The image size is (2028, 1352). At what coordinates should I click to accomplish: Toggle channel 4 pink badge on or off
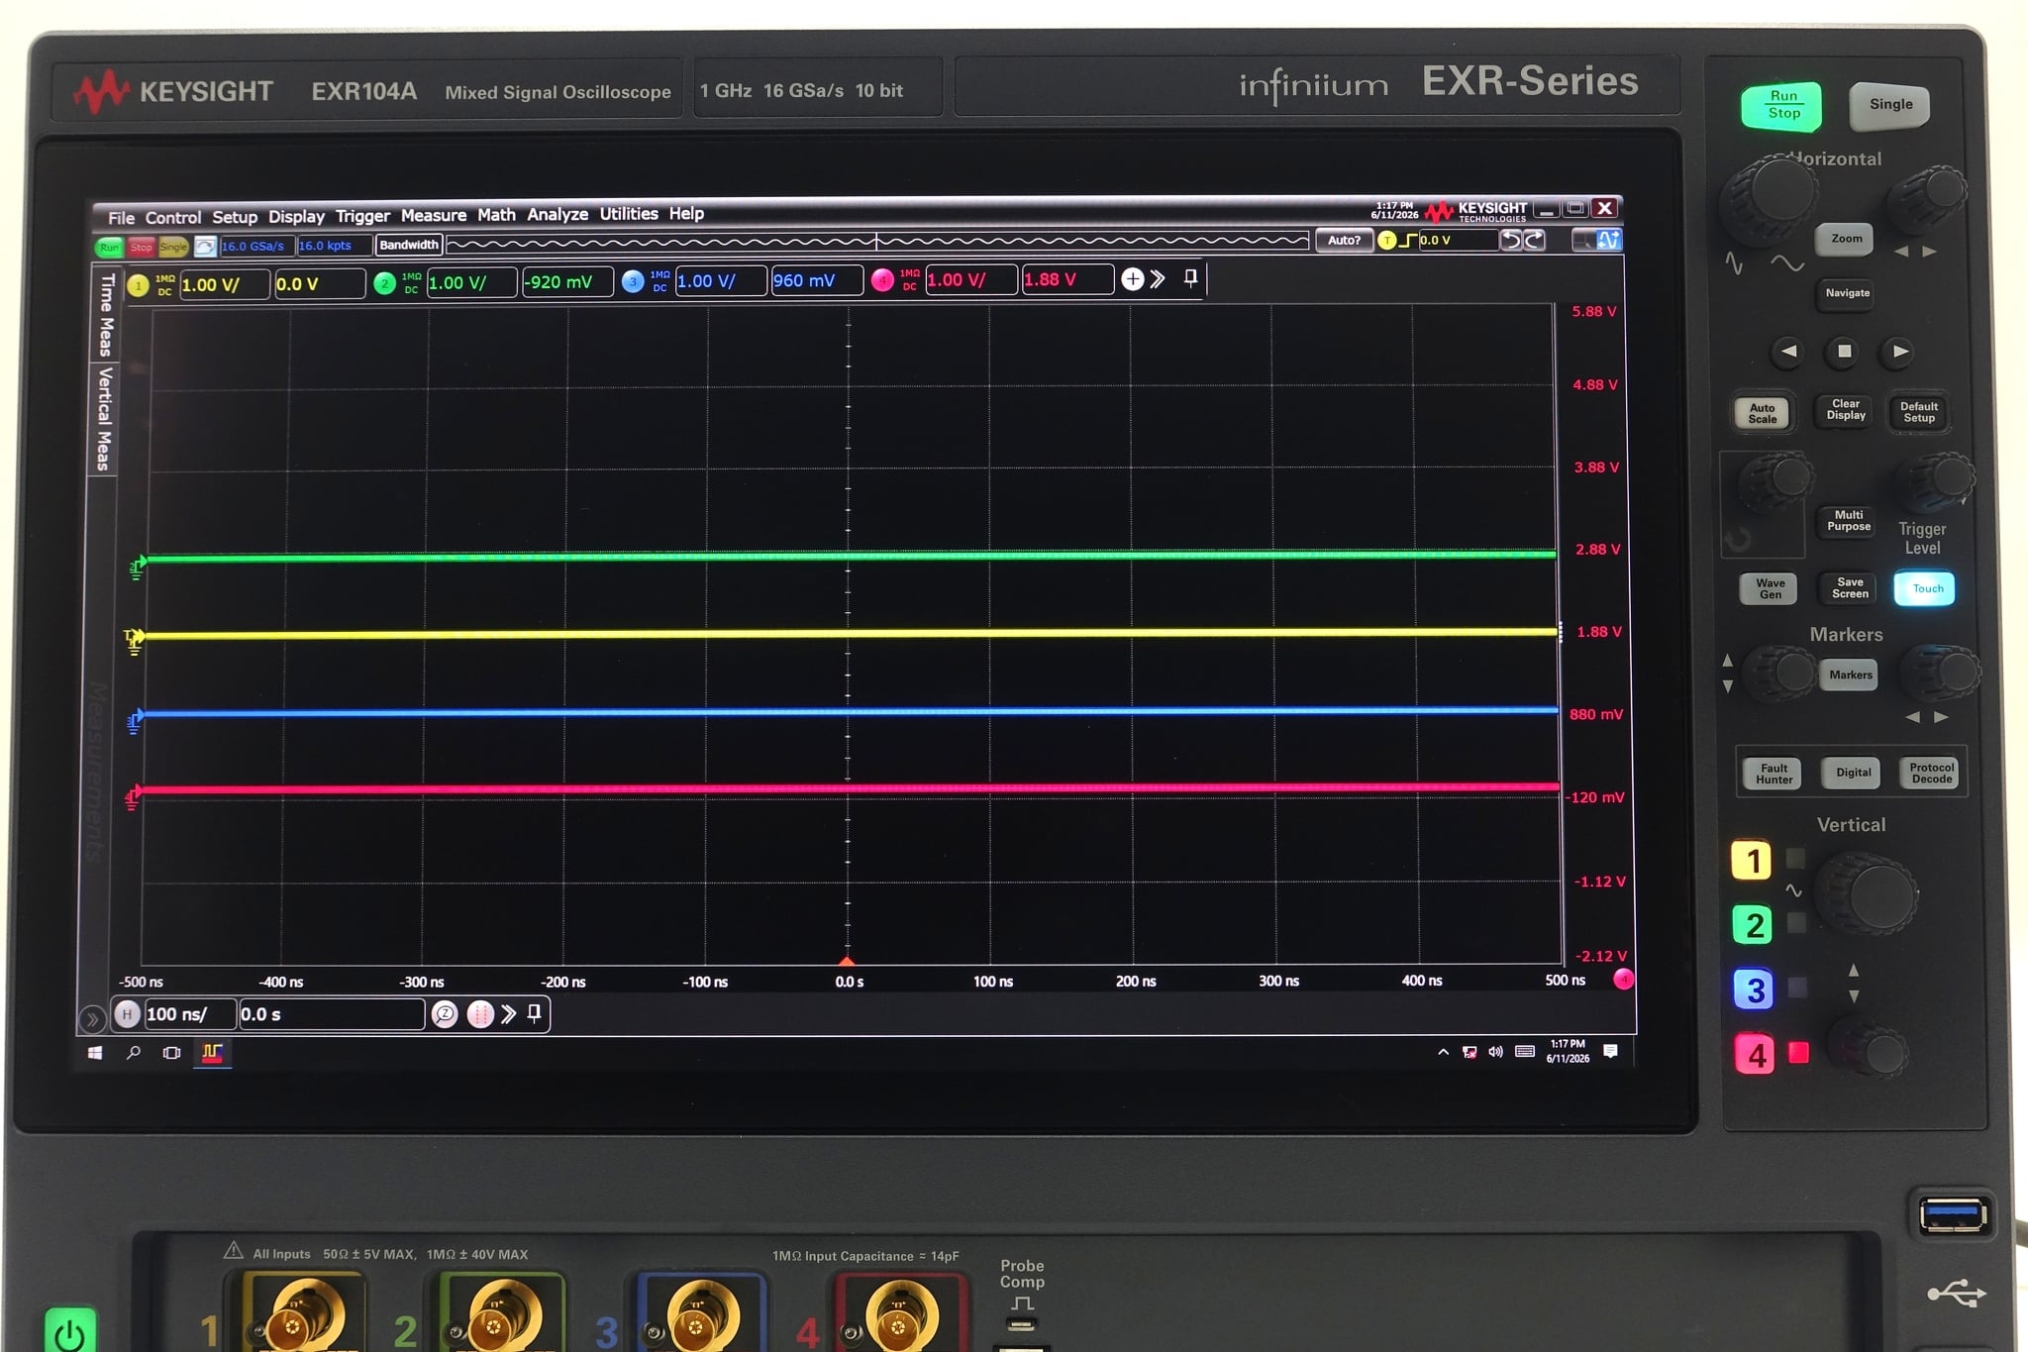(x=882, y=280)
